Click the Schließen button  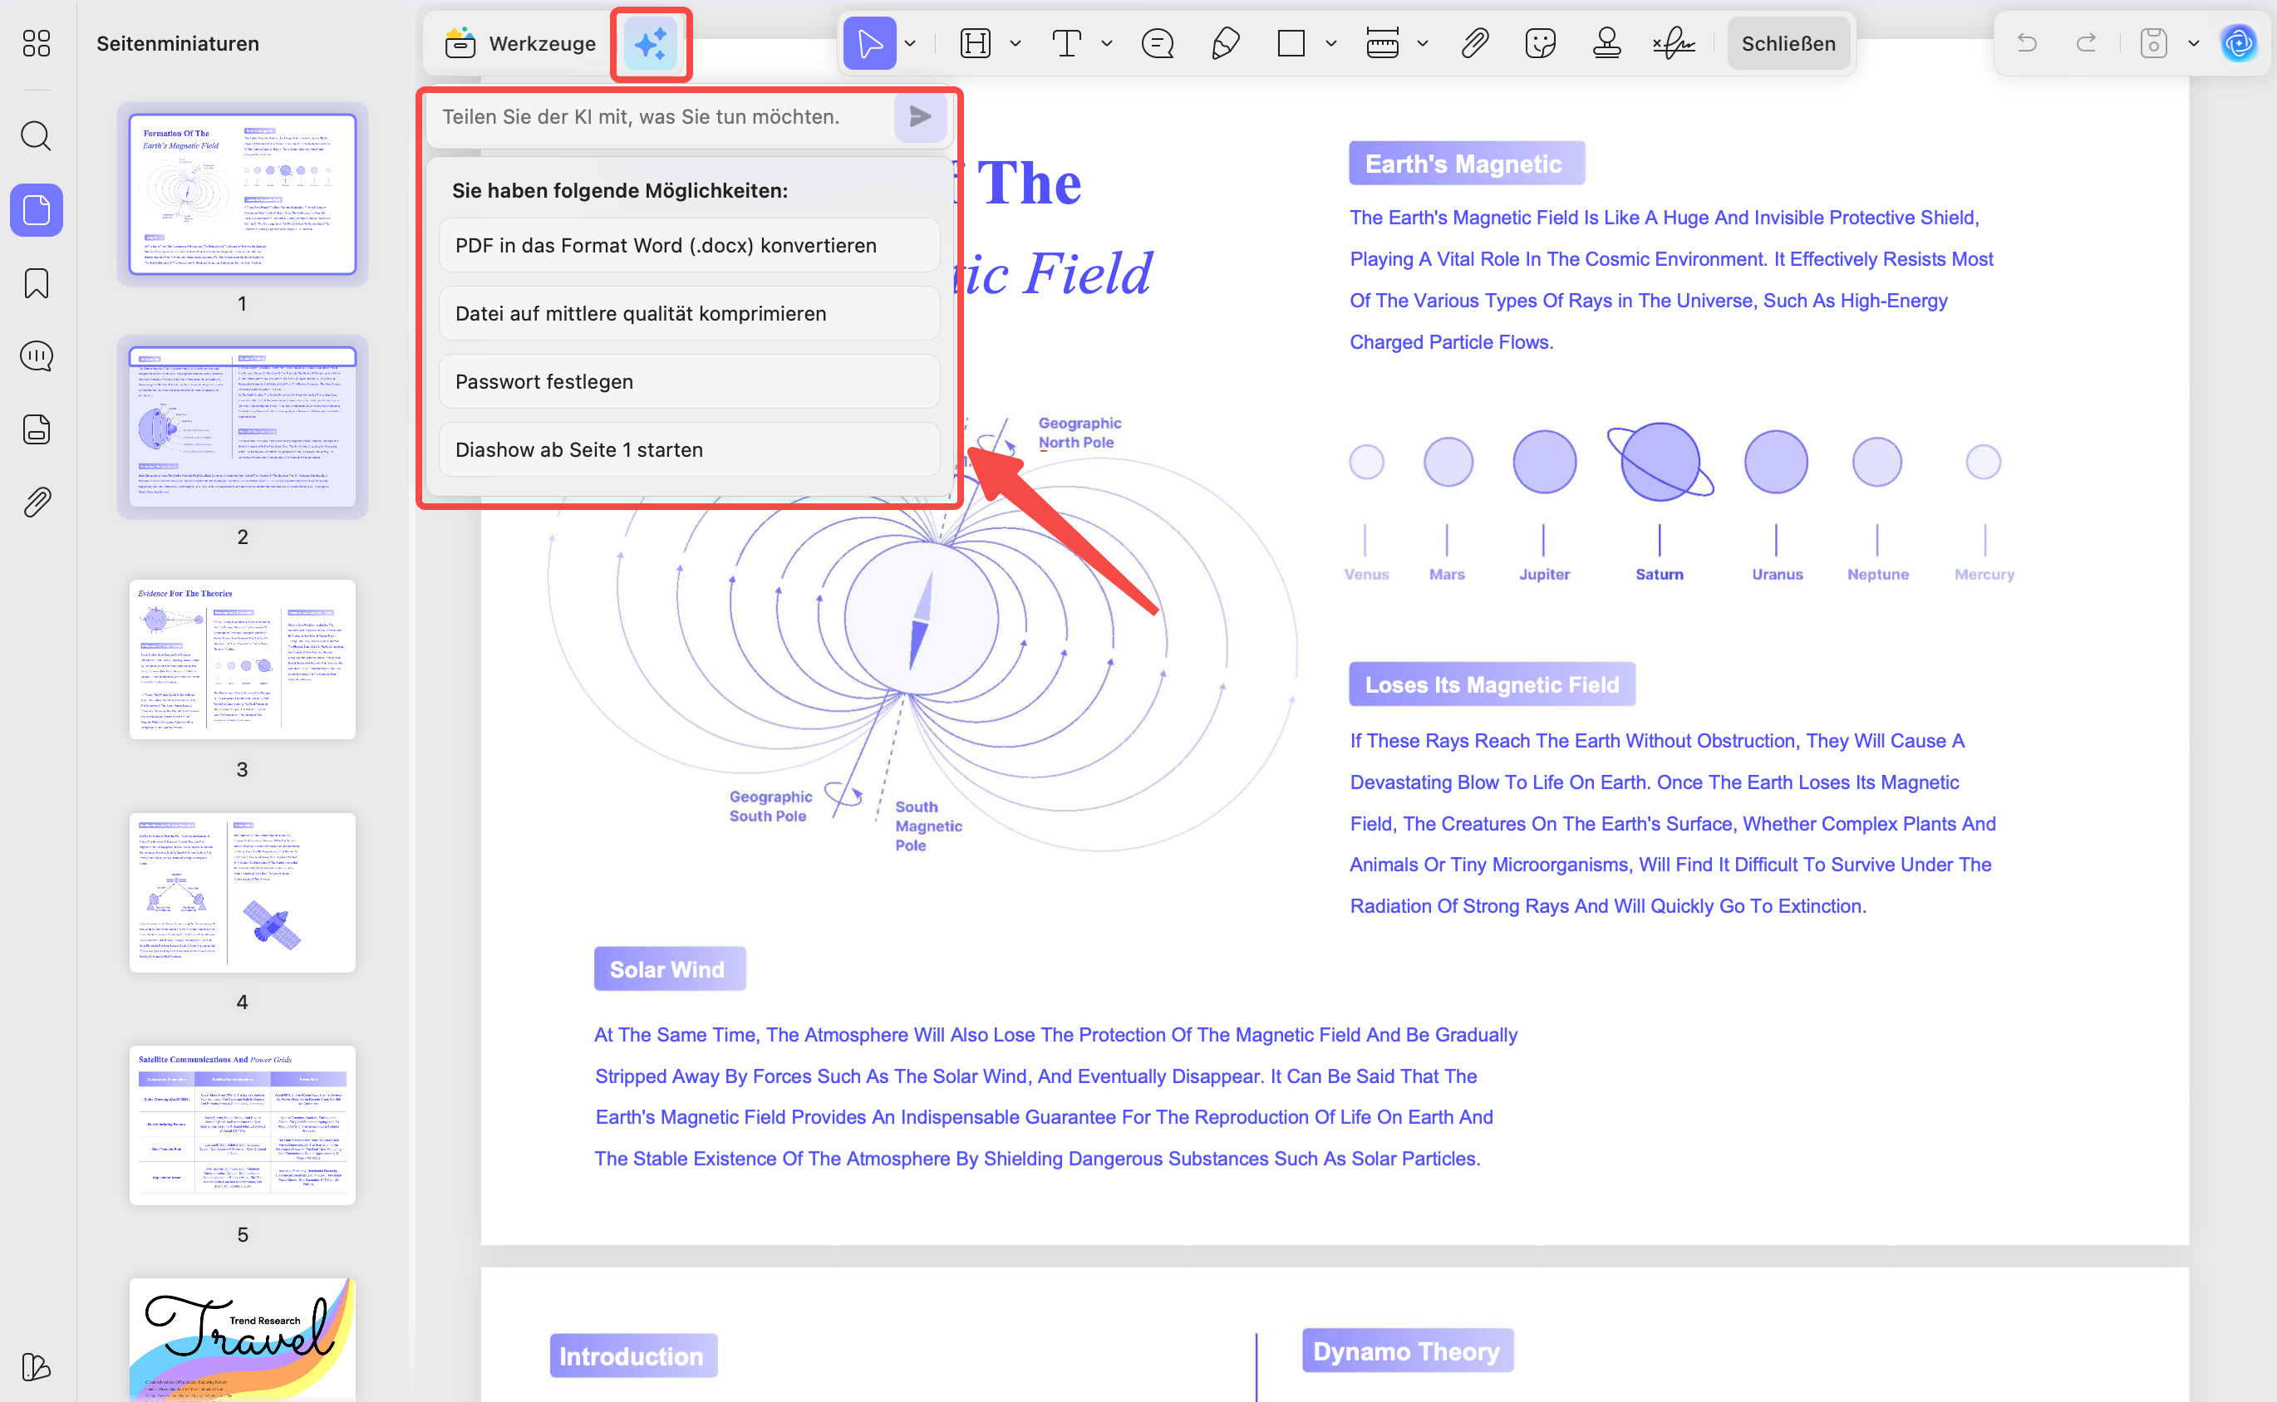point(1788,42)
